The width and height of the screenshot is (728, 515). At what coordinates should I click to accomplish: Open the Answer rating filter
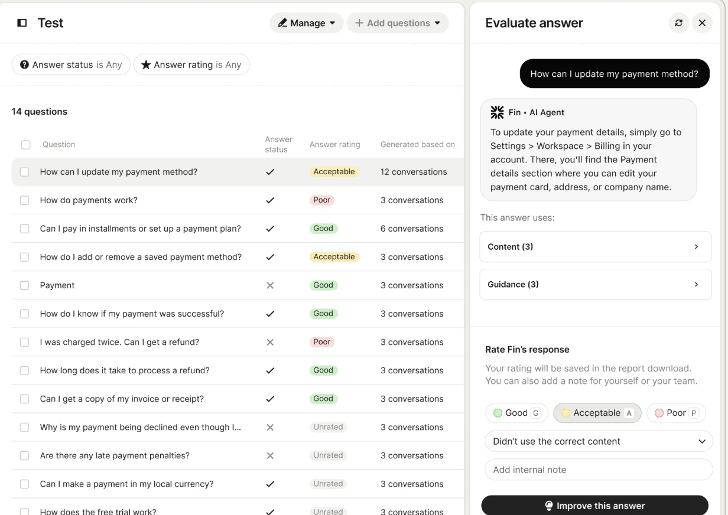(x=191, y=65)
